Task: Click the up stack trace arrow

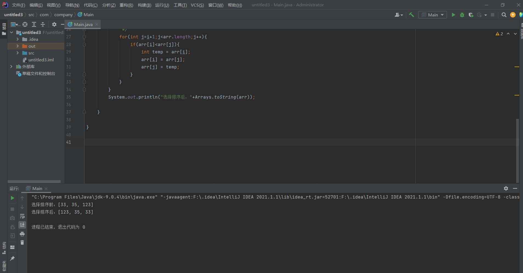Action: click(x=22, y=198)
